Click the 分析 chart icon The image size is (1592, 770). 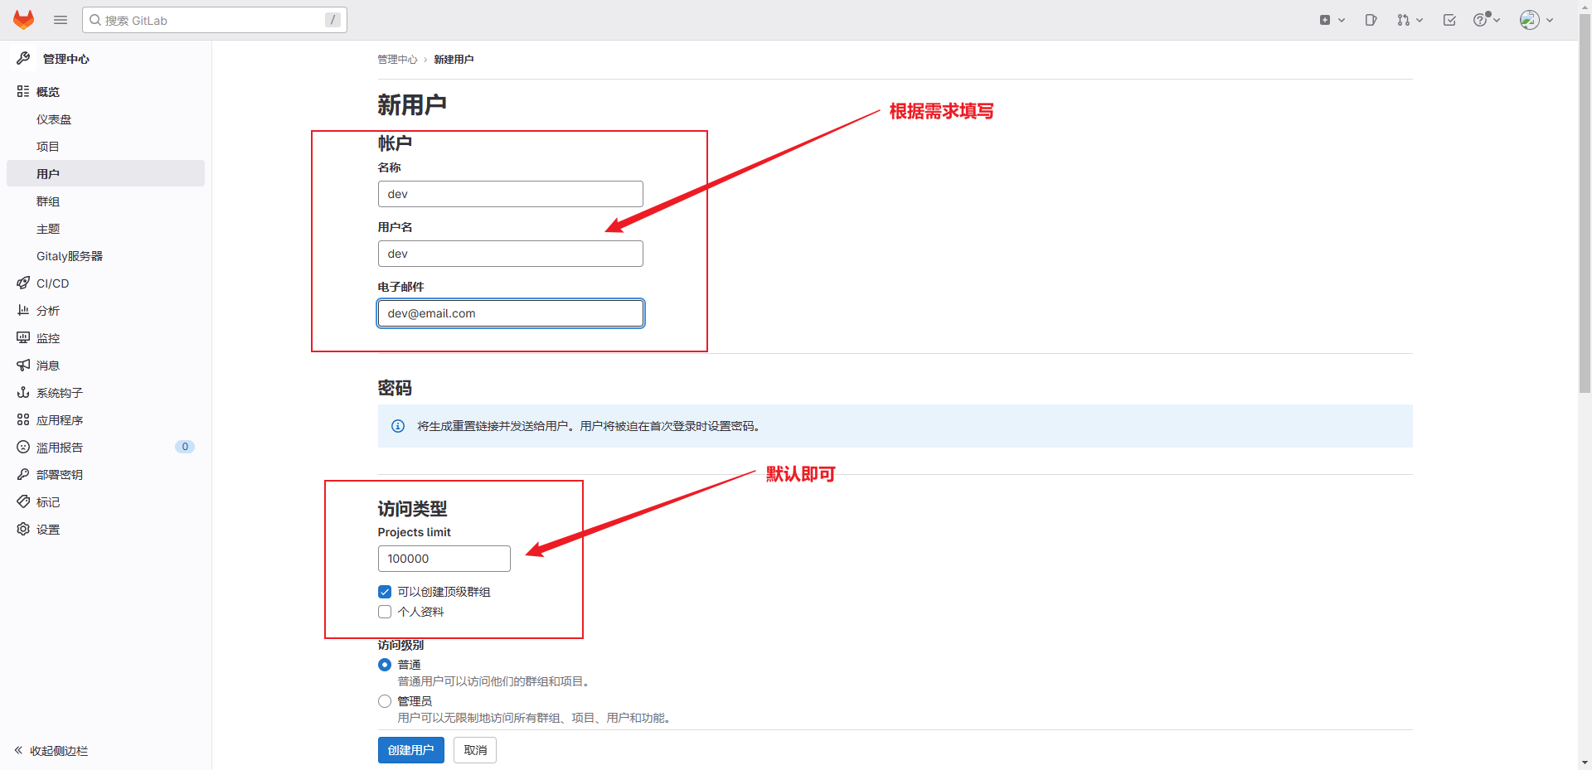point(23,310)
